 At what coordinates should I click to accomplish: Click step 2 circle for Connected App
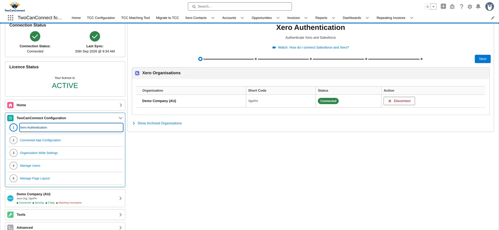pos(13,140)
